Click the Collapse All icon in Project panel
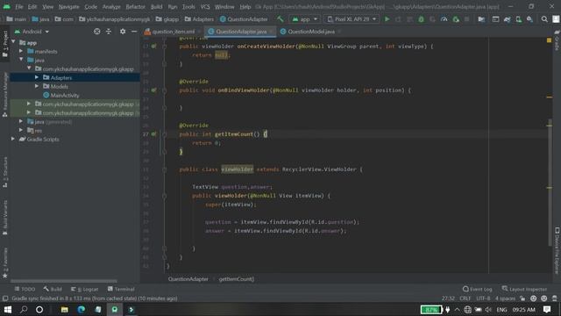Screen dimensions: 561x316 [x=109, y=32]
